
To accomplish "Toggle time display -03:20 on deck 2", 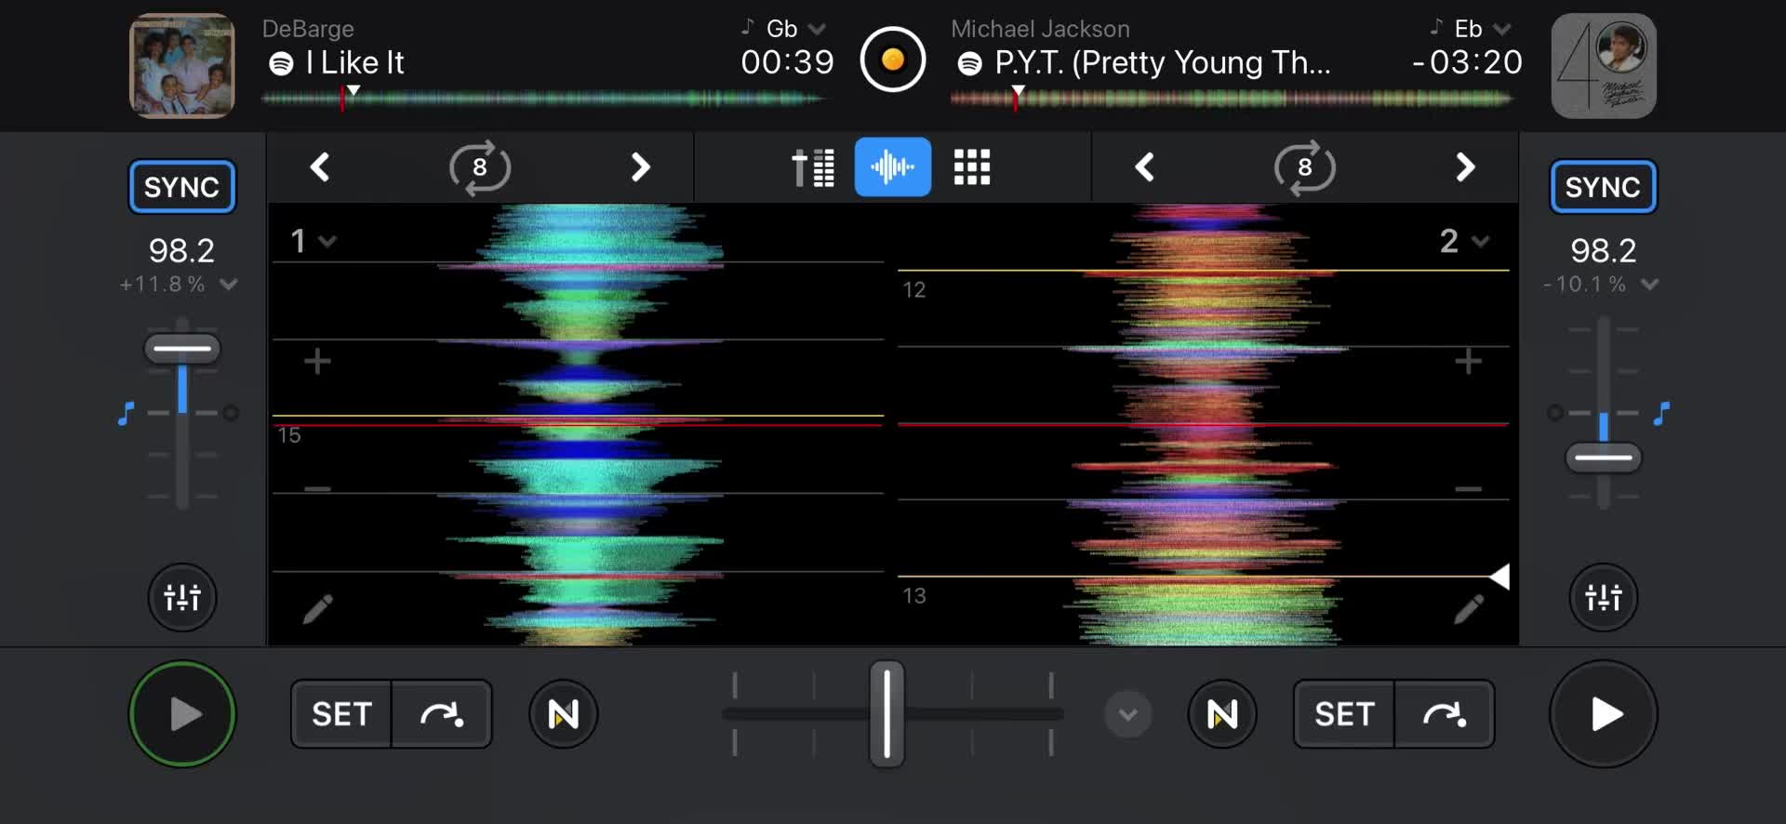I will 1467,62.
